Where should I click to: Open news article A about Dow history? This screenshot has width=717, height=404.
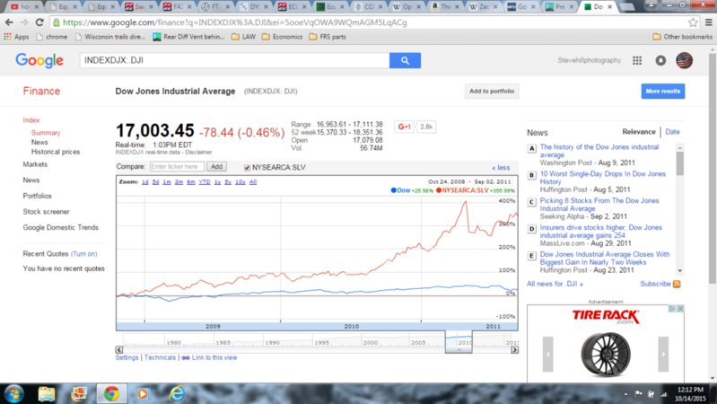pos(599,151)
